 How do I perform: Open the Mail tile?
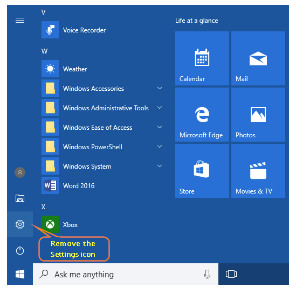[x=258, y=58]
